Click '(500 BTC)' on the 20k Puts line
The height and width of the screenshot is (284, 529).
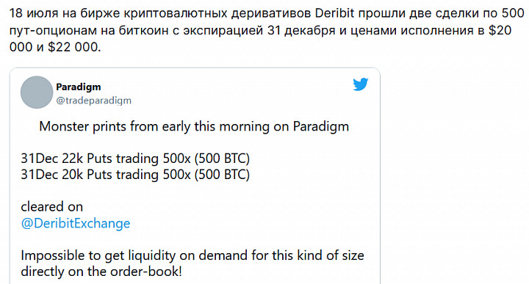click(222, 175)
